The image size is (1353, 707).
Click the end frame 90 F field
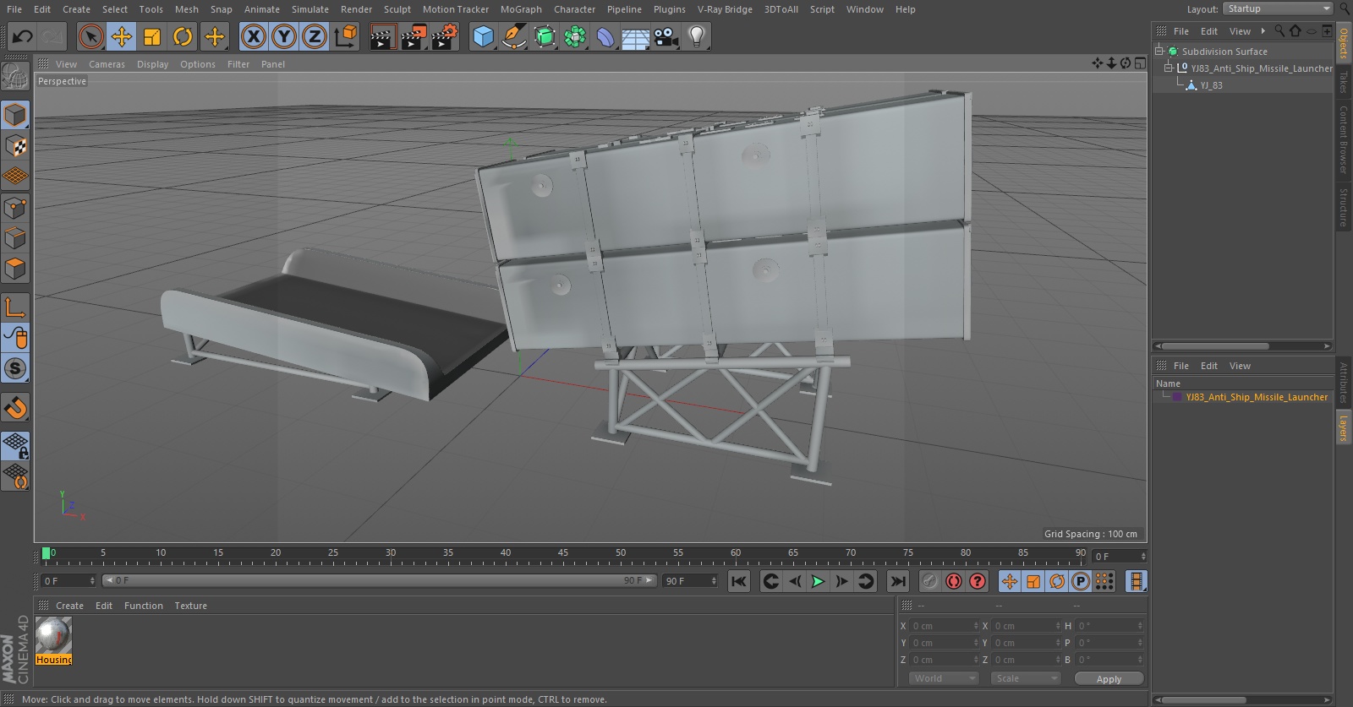tap(690, 581)
